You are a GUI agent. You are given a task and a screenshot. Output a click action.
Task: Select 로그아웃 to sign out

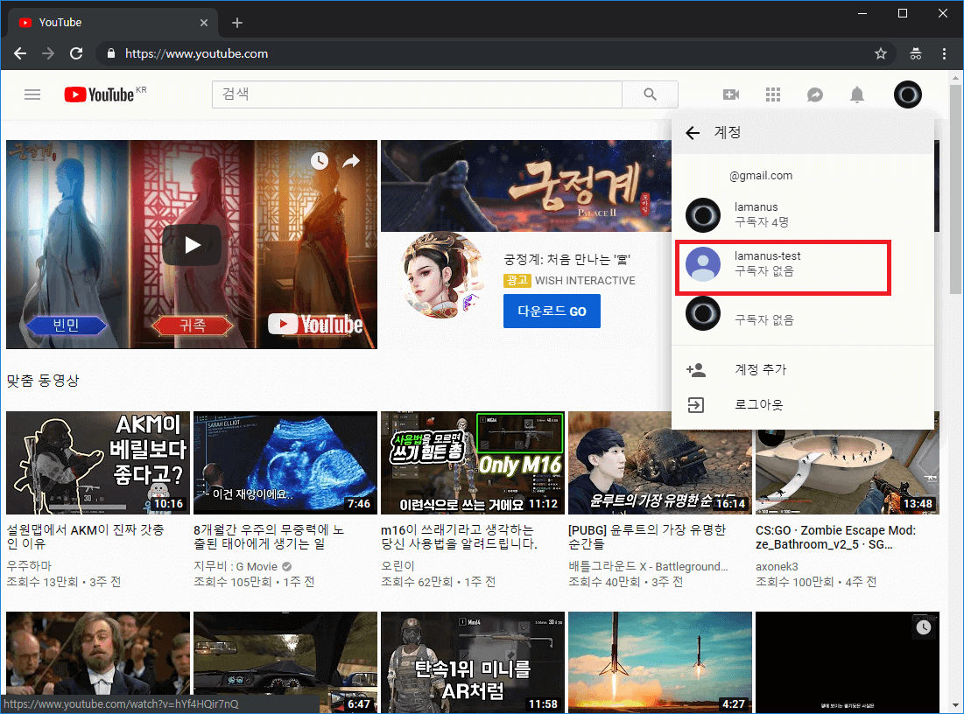point(758,405)
